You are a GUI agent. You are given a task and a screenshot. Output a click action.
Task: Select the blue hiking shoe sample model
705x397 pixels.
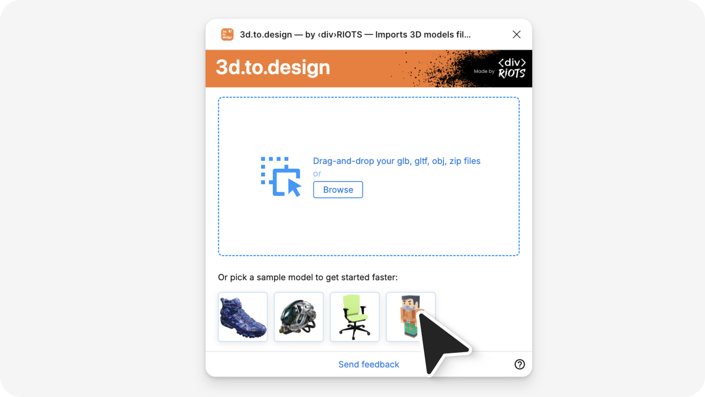coord(243,317)
